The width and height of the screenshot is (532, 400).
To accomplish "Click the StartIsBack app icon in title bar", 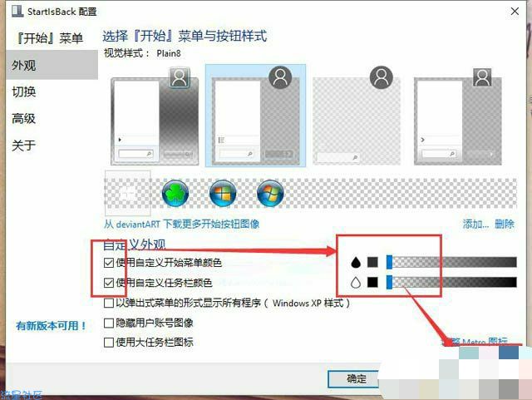I will [x=17, y=11].
